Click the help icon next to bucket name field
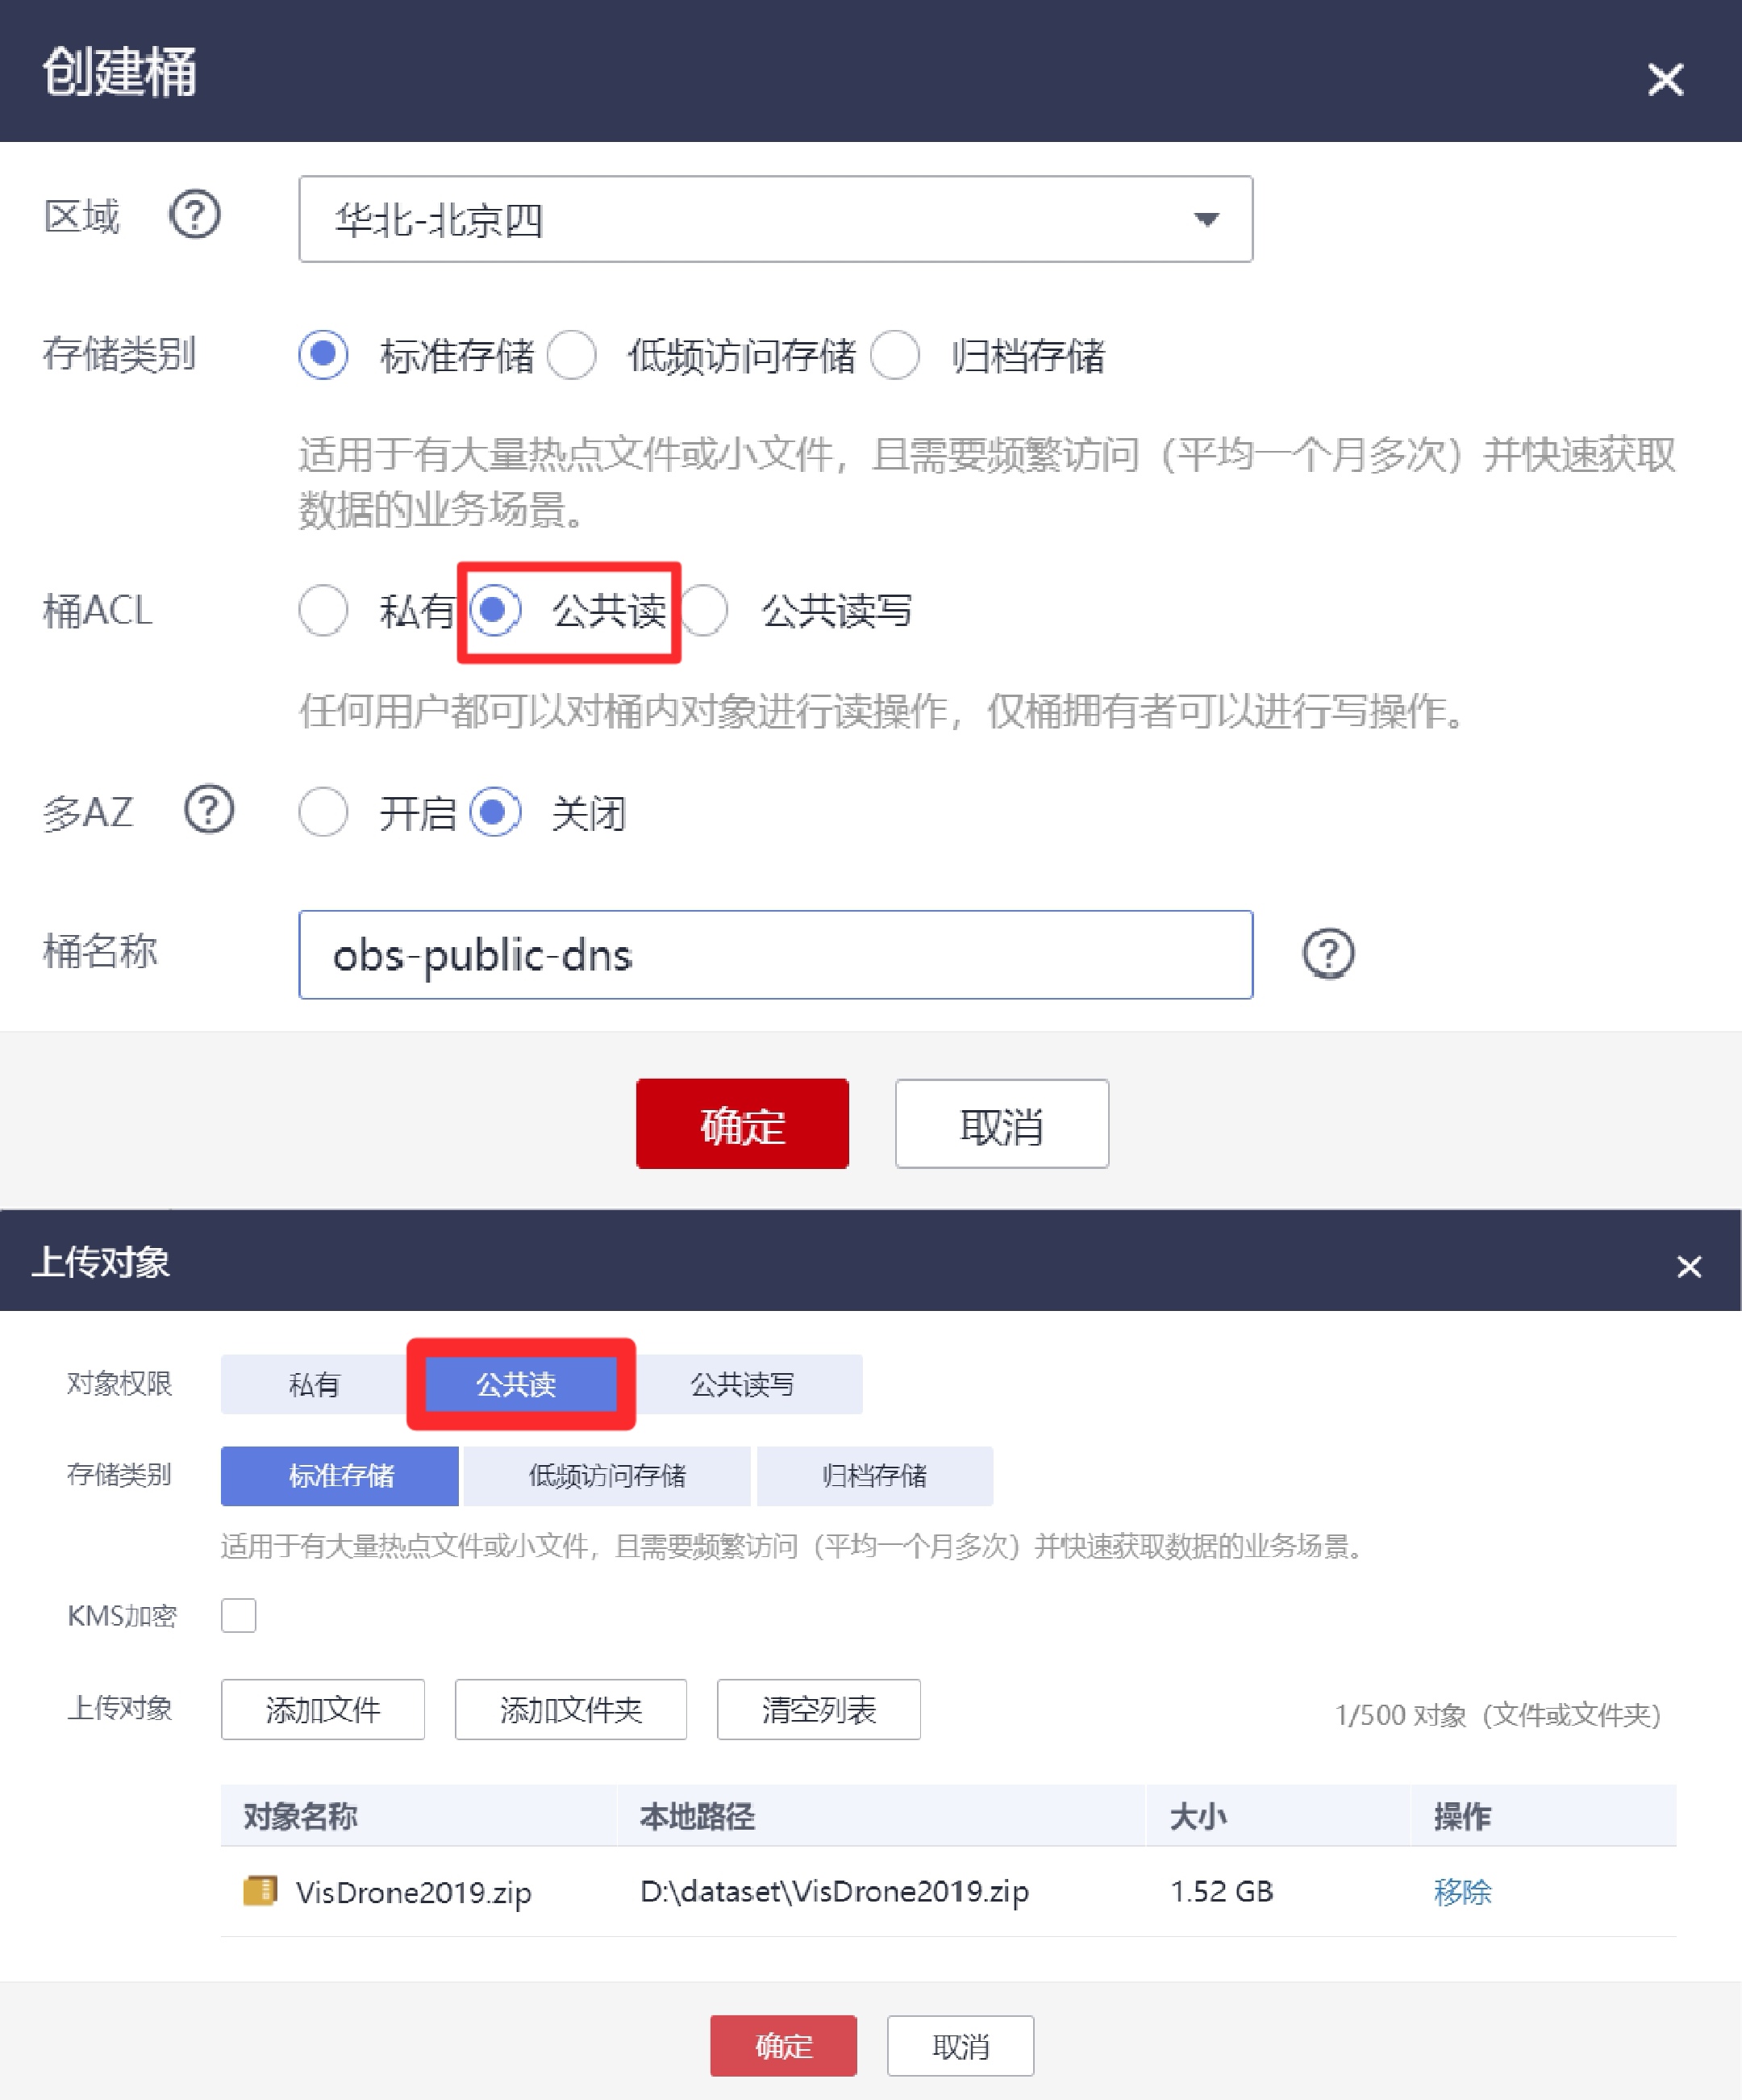This screenshot has width=1742, height=2100. click(x=1328, y=953)
